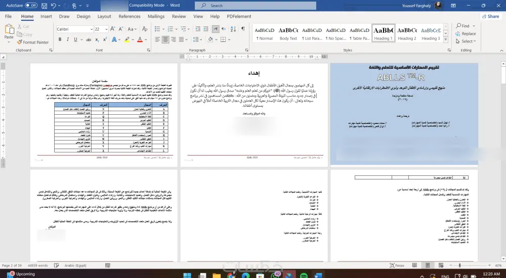506x278 pixels.
Task: Toggle strikethrough formatting
Action: click(x=89, y=39)
